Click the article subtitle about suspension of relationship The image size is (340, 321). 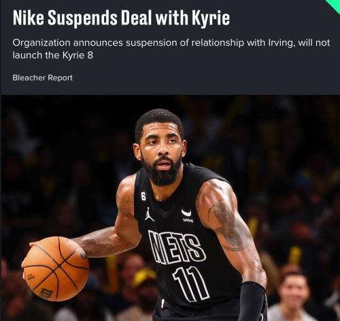coord(171,49)
